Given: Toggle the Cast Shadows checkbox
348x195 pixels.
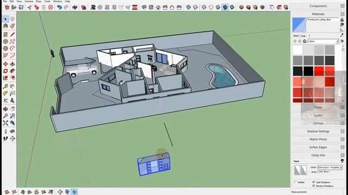Looking at the screenshot, I should pos(314,182).
